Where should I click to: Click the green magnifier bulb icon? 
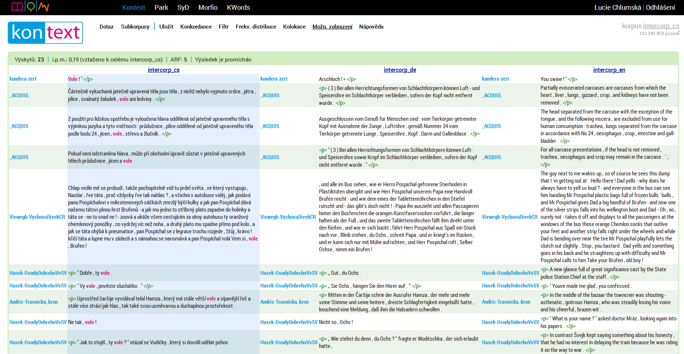click(x=31, y=7)
